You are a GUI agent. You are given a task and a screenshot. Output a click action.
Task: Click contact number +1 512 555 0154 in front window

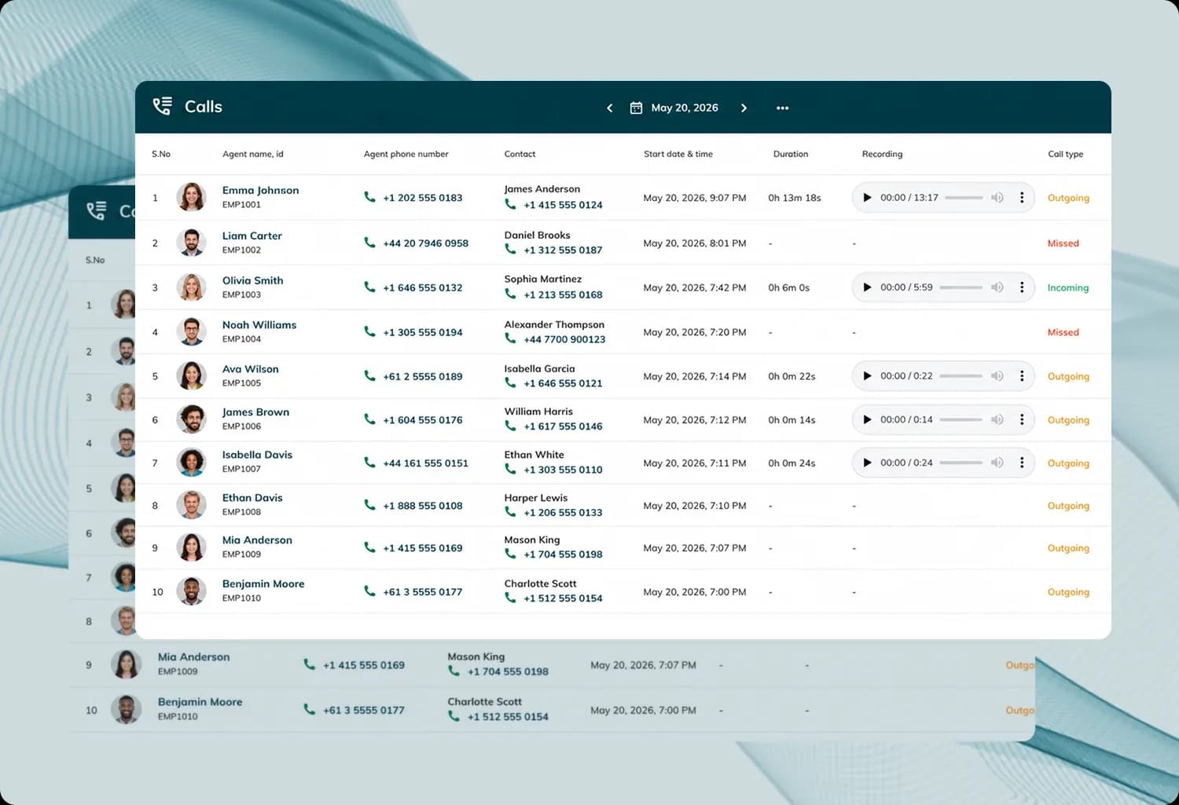tap(564, 598)
